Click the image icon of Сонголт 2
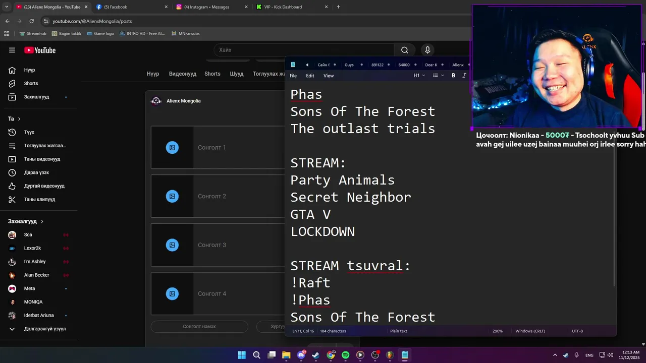The image size is (646, 363). point(172,196)
